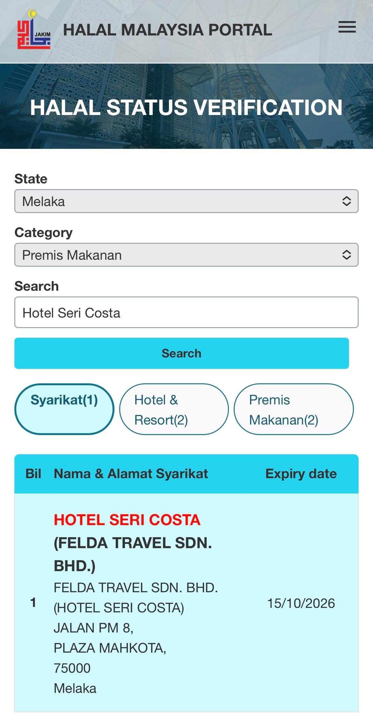The width and height of the screenshot is (373, 720).
Task: Select the 15/10/2026 expiry date cell
Action: (x=301, y=603)
